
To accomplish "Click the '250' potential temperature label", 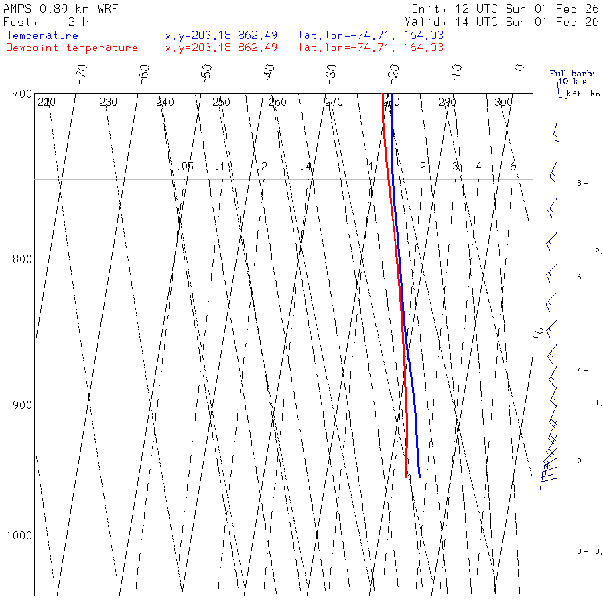I will [221, 103].
